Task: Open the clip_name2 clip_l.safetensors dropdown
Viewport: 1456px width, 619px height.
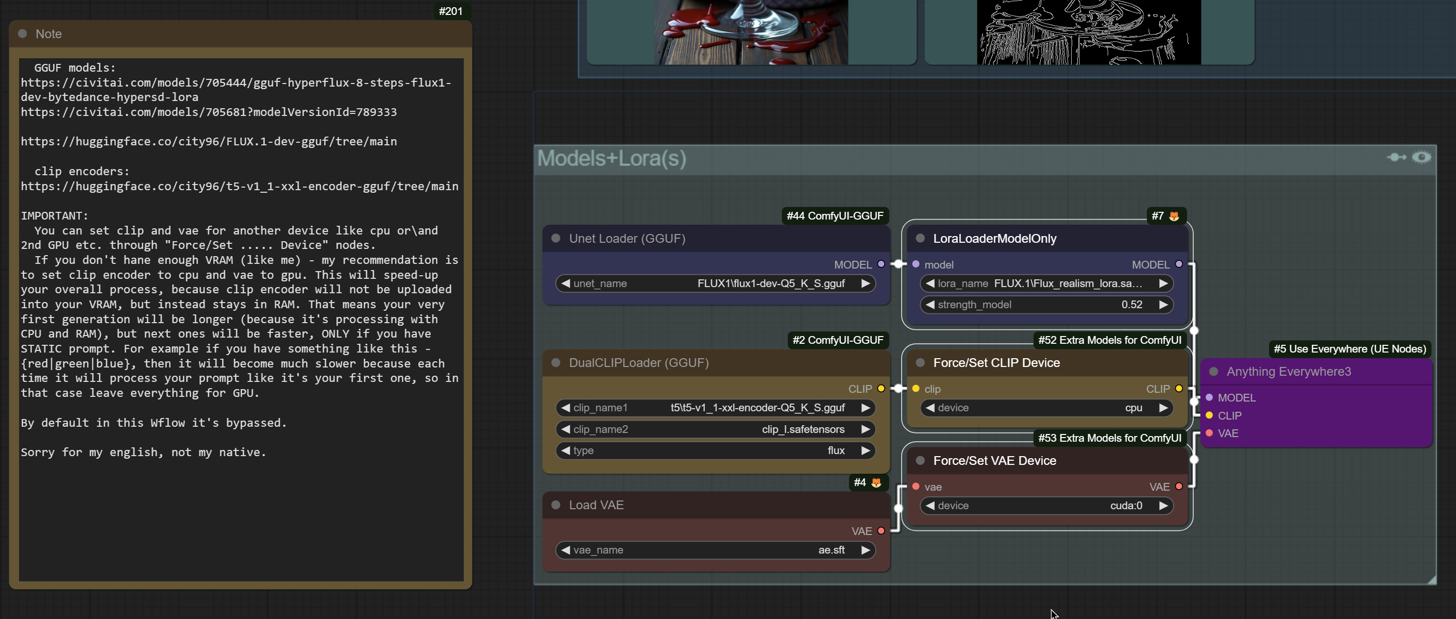Action: click(716, 429)
